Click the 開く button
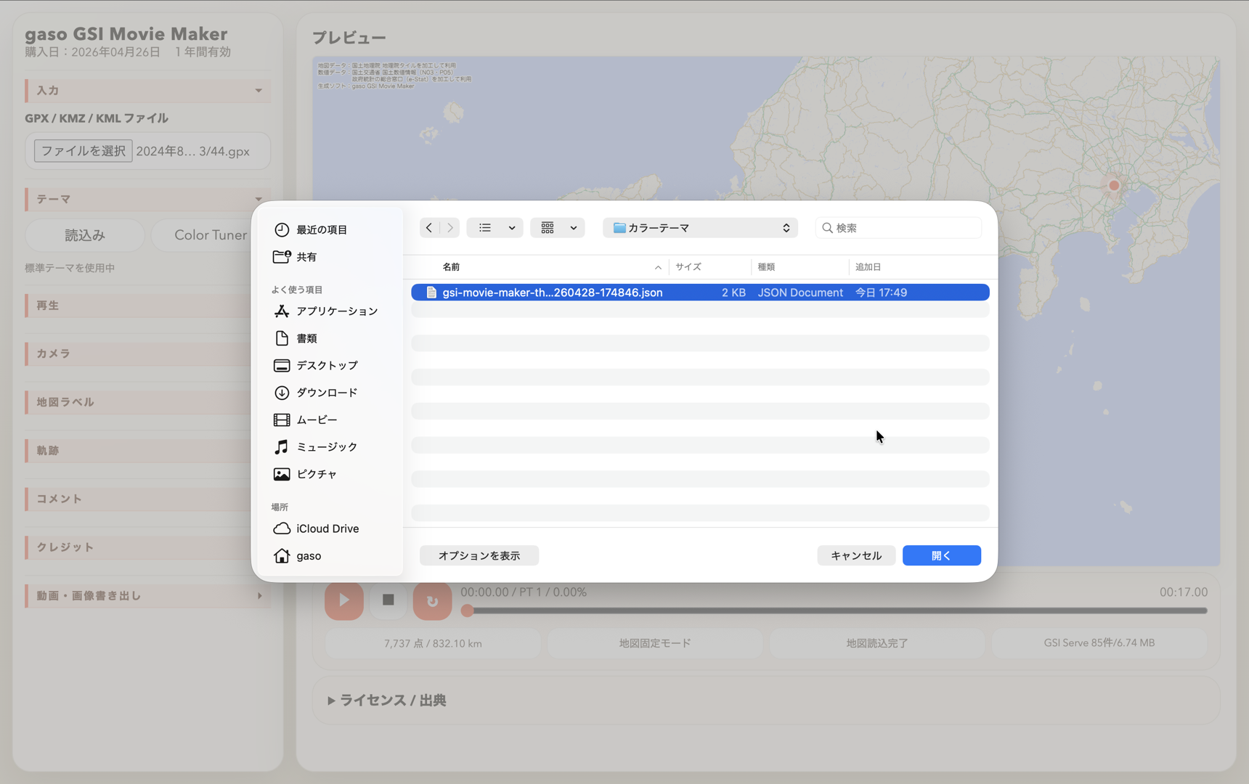The height and width of the screenshot is (784, 1249). coord(941,555)
